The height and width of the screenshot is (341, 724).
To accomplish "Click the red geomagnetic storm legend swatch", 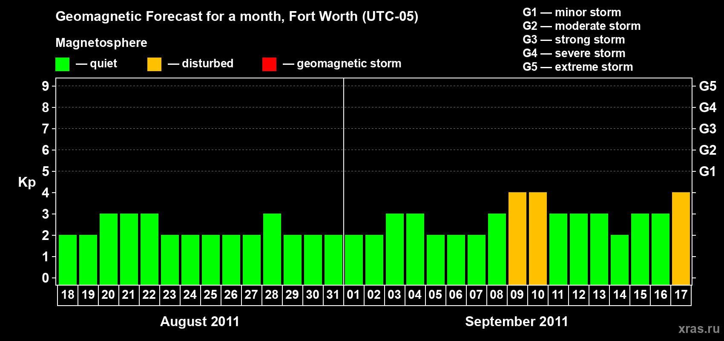I will (270, 64).
